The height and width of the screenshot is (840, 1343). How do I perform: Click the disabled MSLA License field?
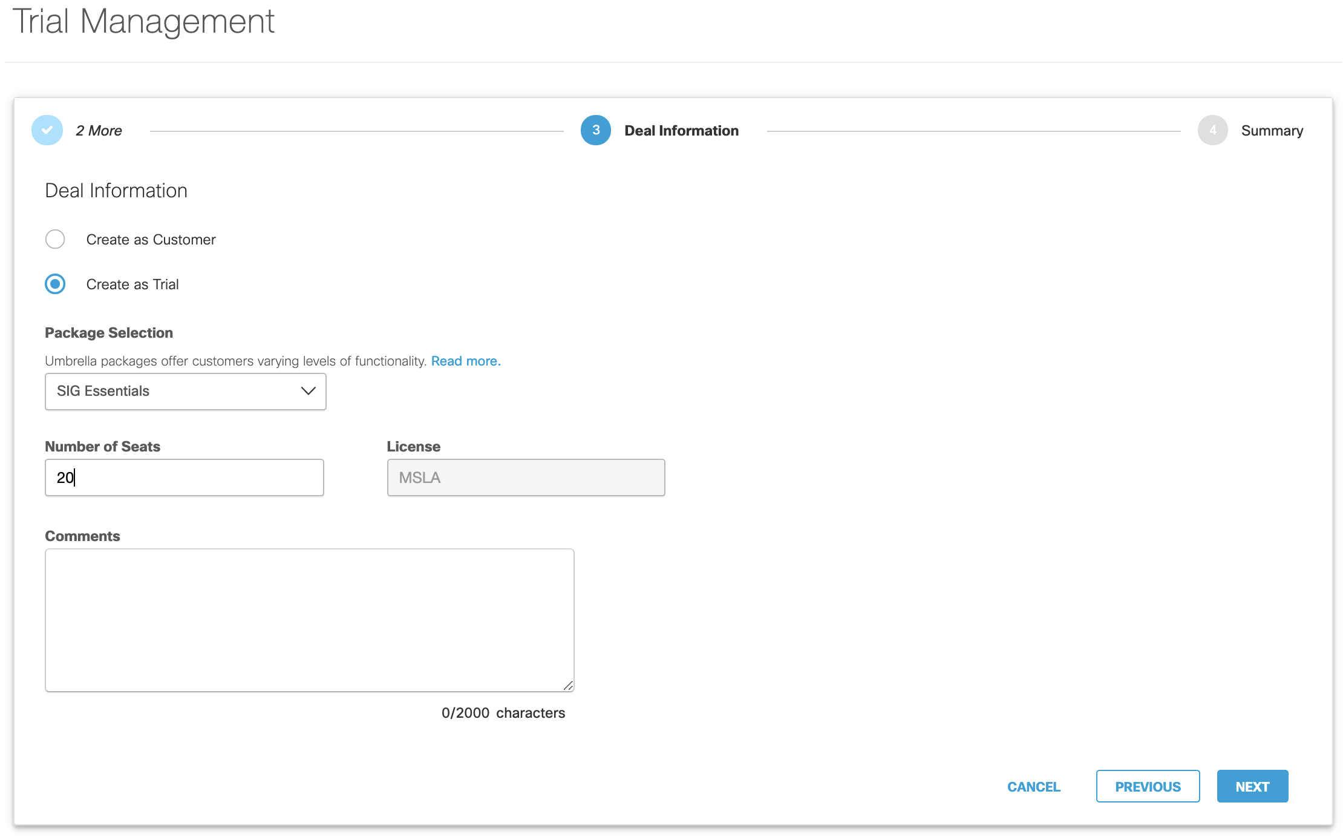[x=526, y=477]
